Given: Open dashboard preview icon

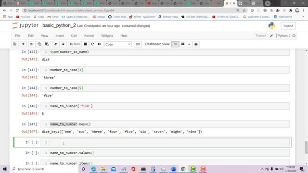Looking at the screenshot, I should click(x=196, y=44).
